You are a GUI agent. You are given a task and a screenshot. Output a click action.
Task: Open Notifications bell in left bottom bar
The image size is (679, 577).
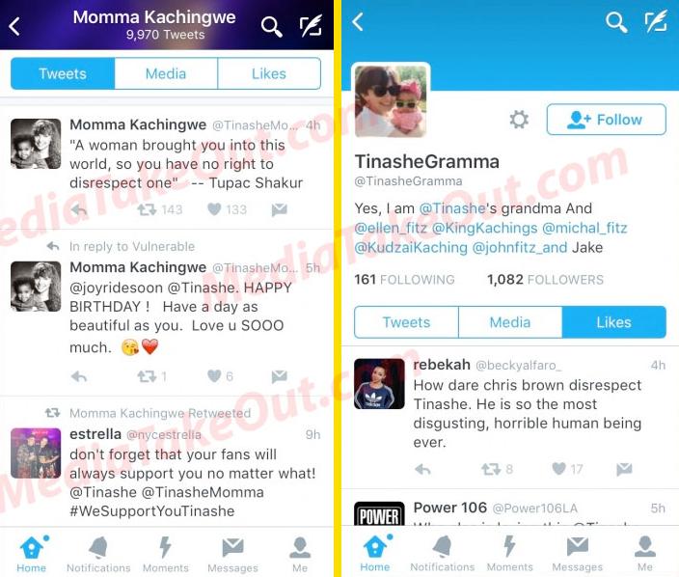tap(98, 554)
